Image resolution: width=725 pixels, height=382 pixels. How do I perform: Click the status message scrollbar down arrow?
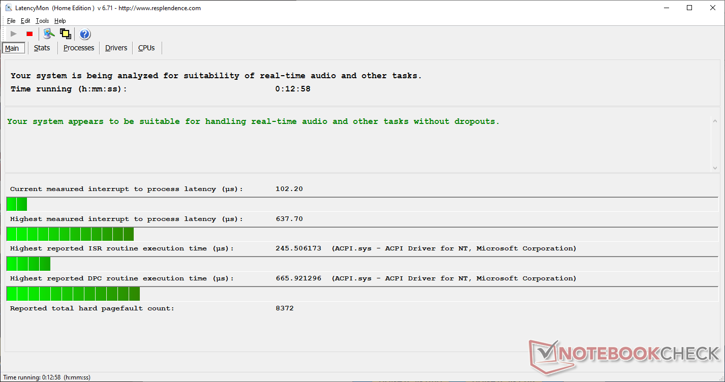pos(715,167)
